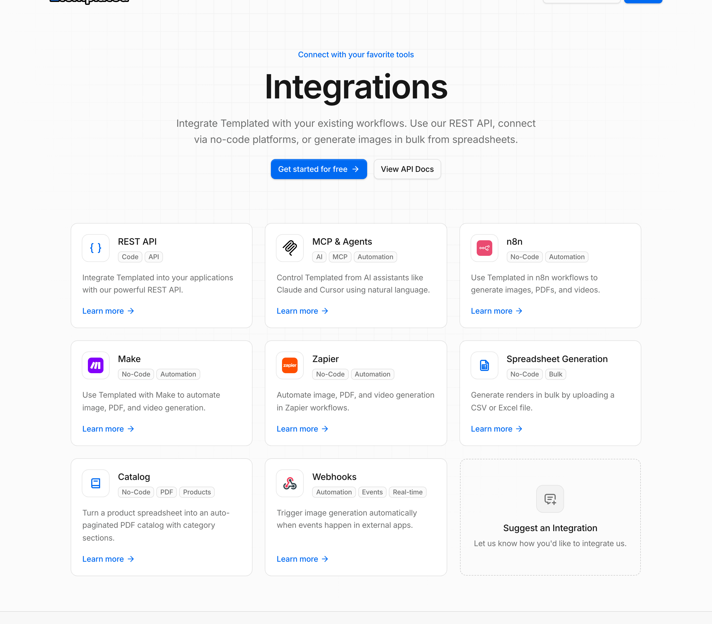Viewport: 712px width, 624px height.
Task: Click the MCP & Agents logo icon
Action: point(290,248)
